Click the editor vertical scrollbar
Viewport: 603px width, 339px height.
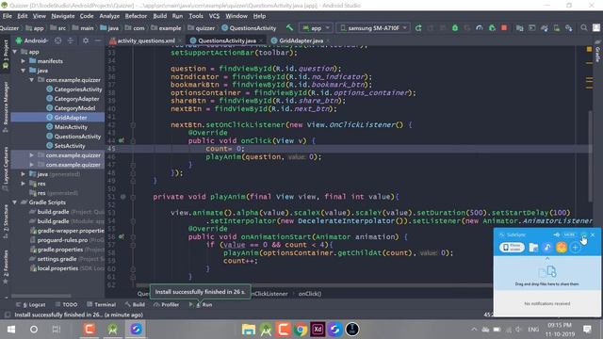[591, 155]
